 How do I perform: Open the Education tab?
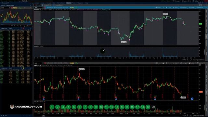tap(80, 3)
